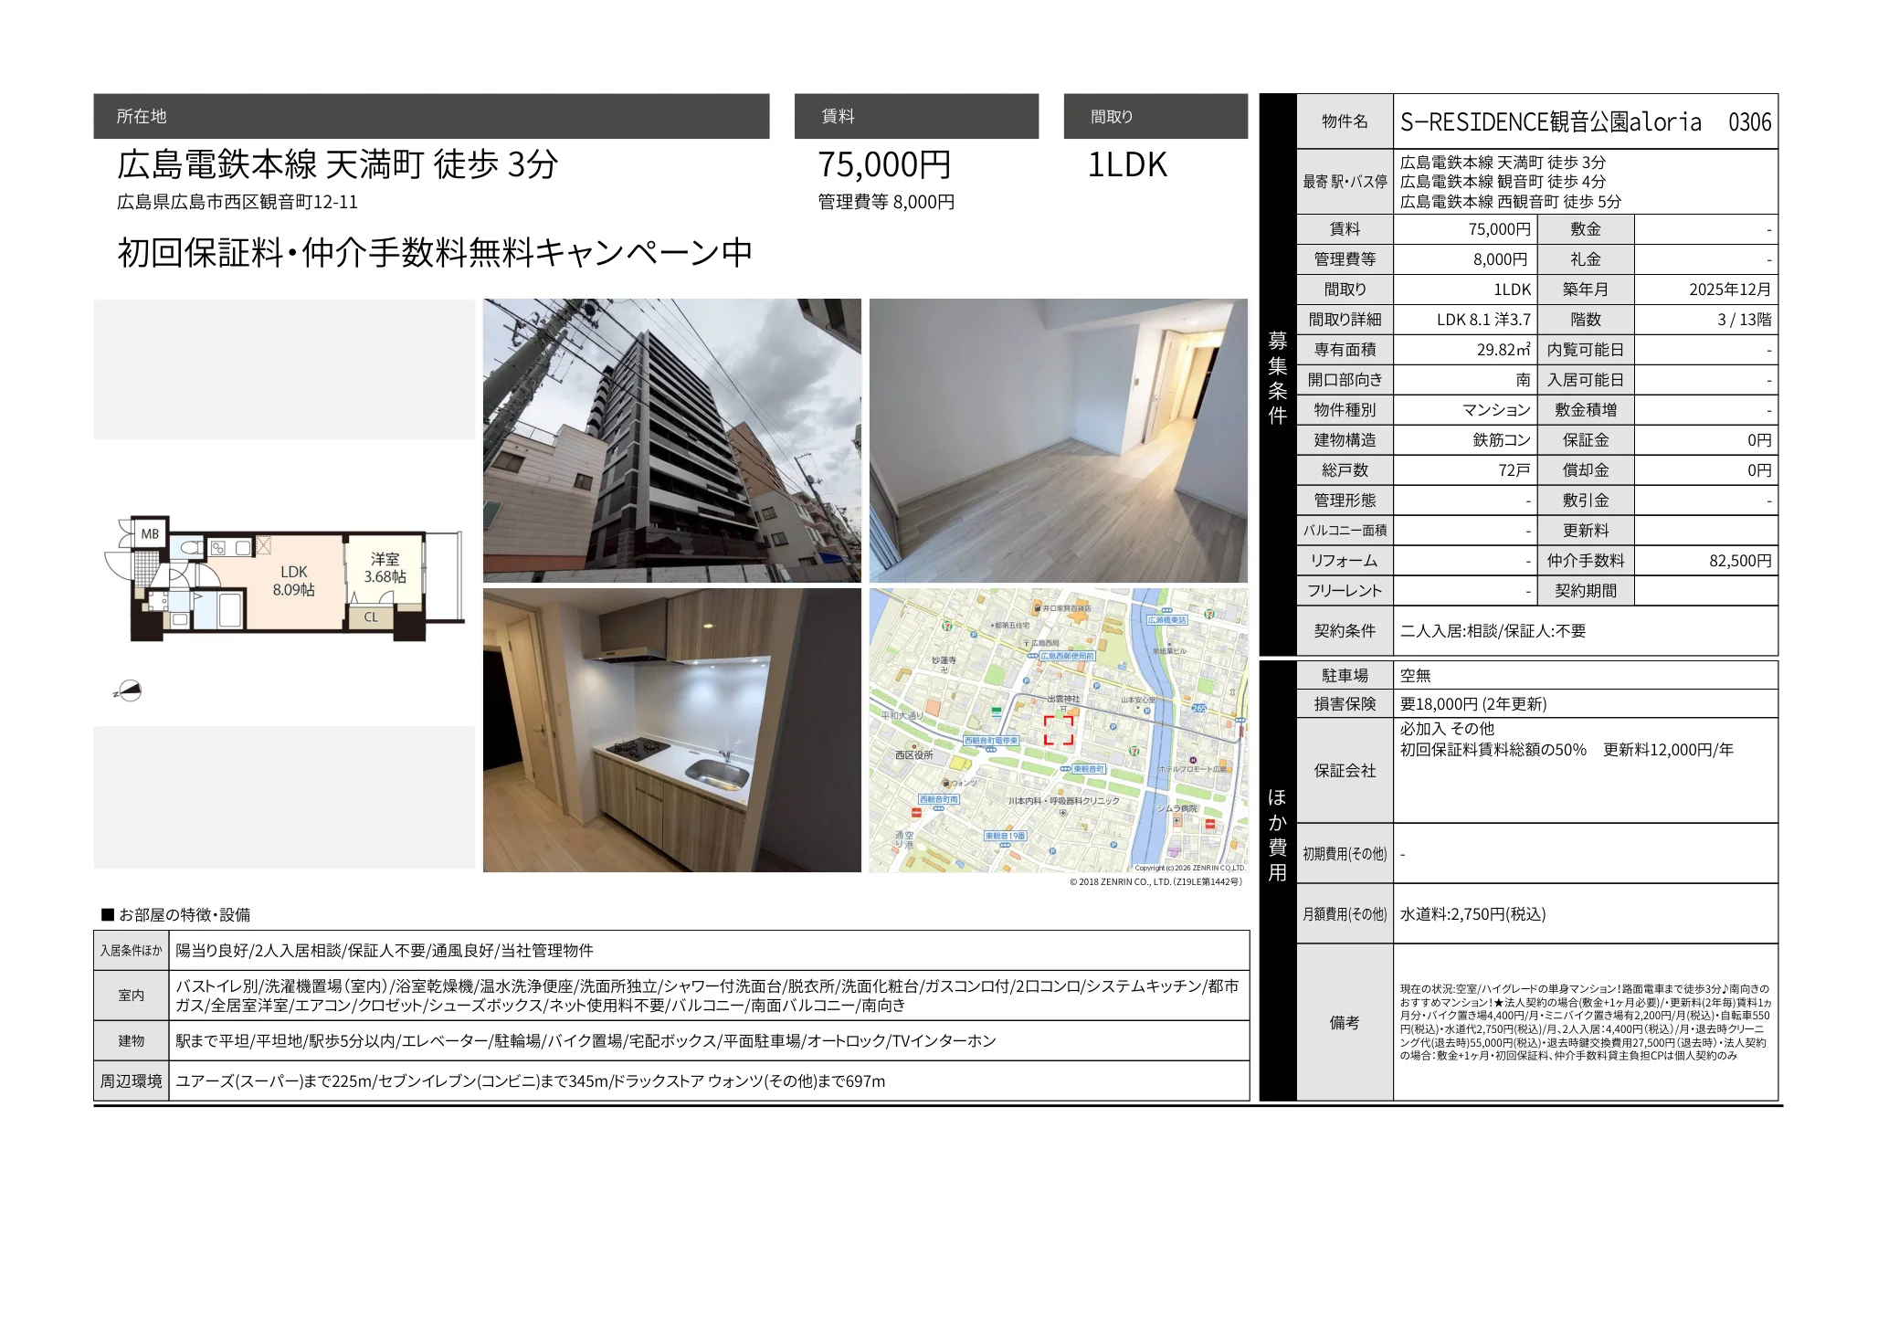Click the 72戸 total units value
Image resolution: width=1878 pixels, height=1328 pixels.
tap(1514, 470)
